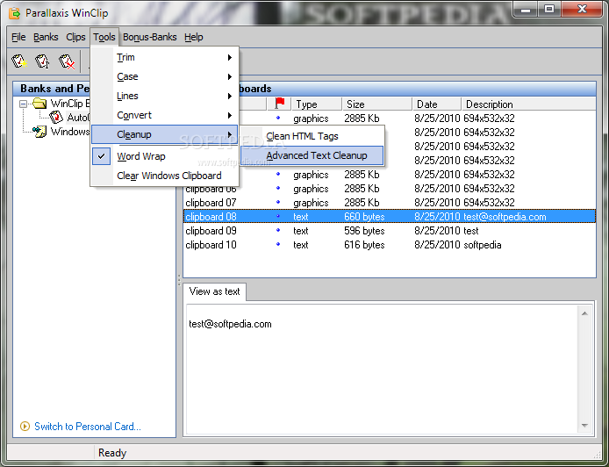
Task: Collapse the WinClip tree node
Action: (24, 104)
